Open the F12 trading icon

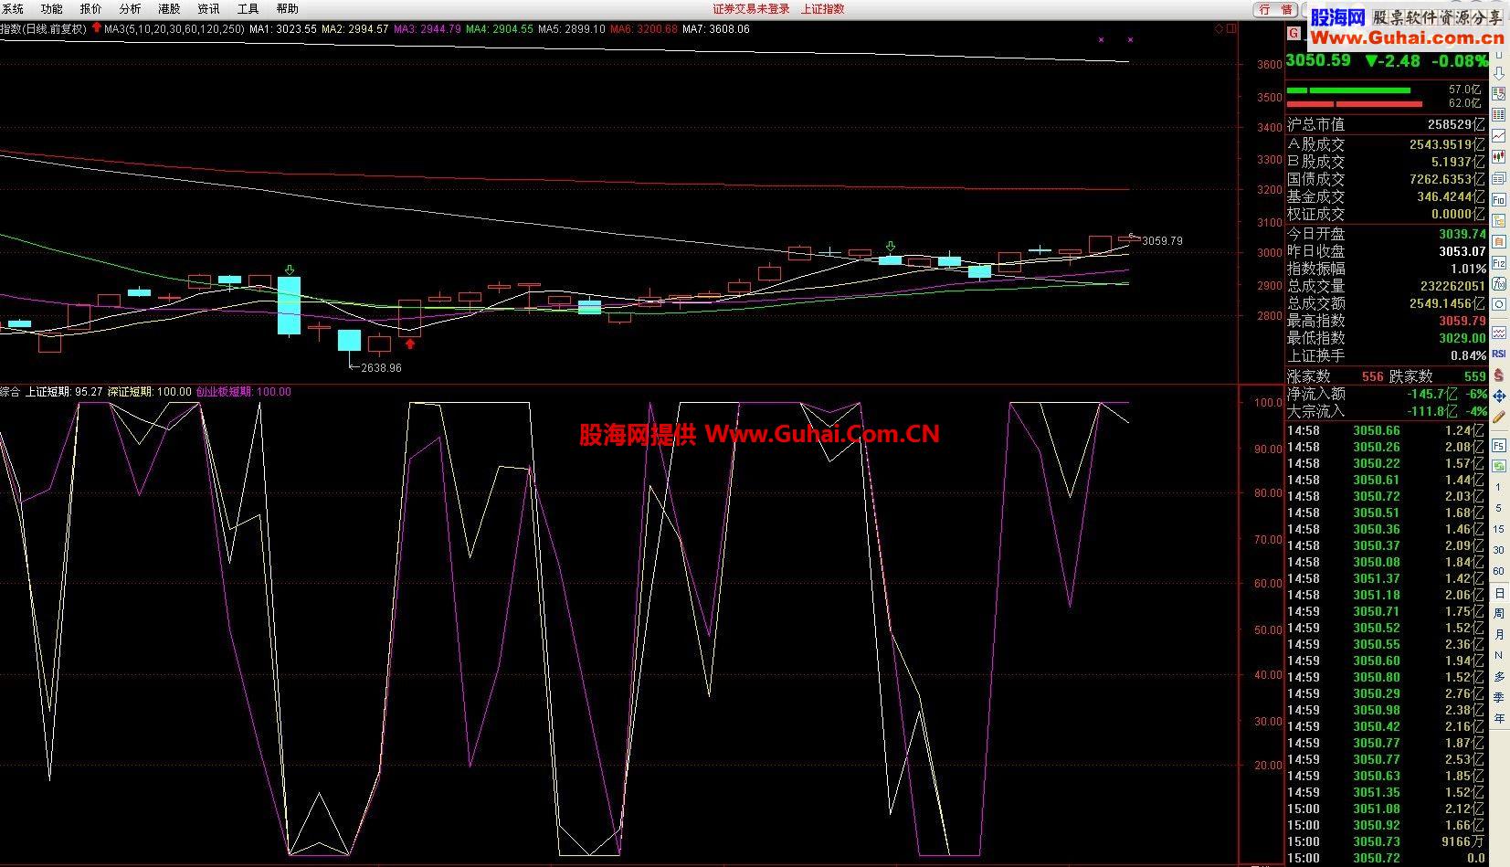click(x=1499, y=262)
